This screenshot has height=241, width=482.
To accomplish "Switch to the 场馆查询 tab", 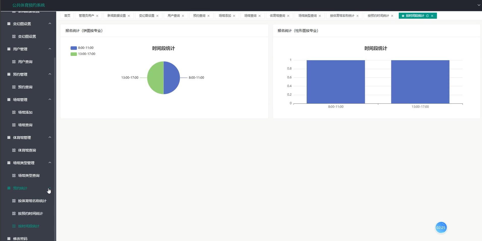I will pyautogui.click(x=250, y=15).
